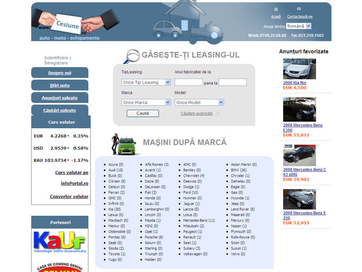Click the 2006 Kia Rio title link
Image resolution: width=362 pixels, height=272 pixels.
[295, 83]
